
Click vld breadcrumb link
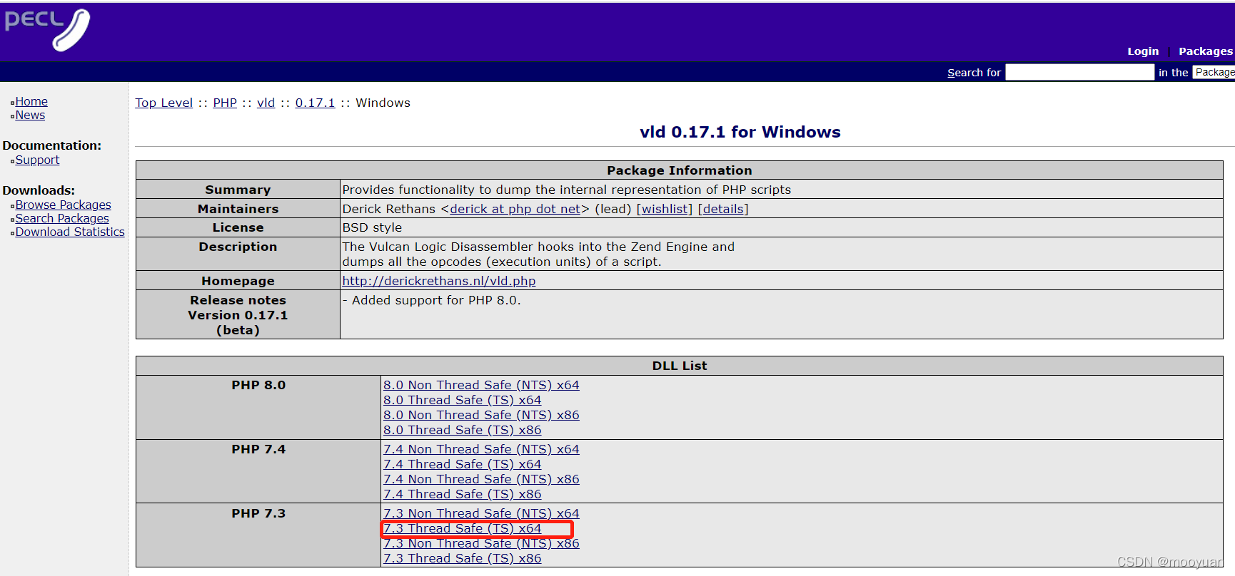coord(266,103)
